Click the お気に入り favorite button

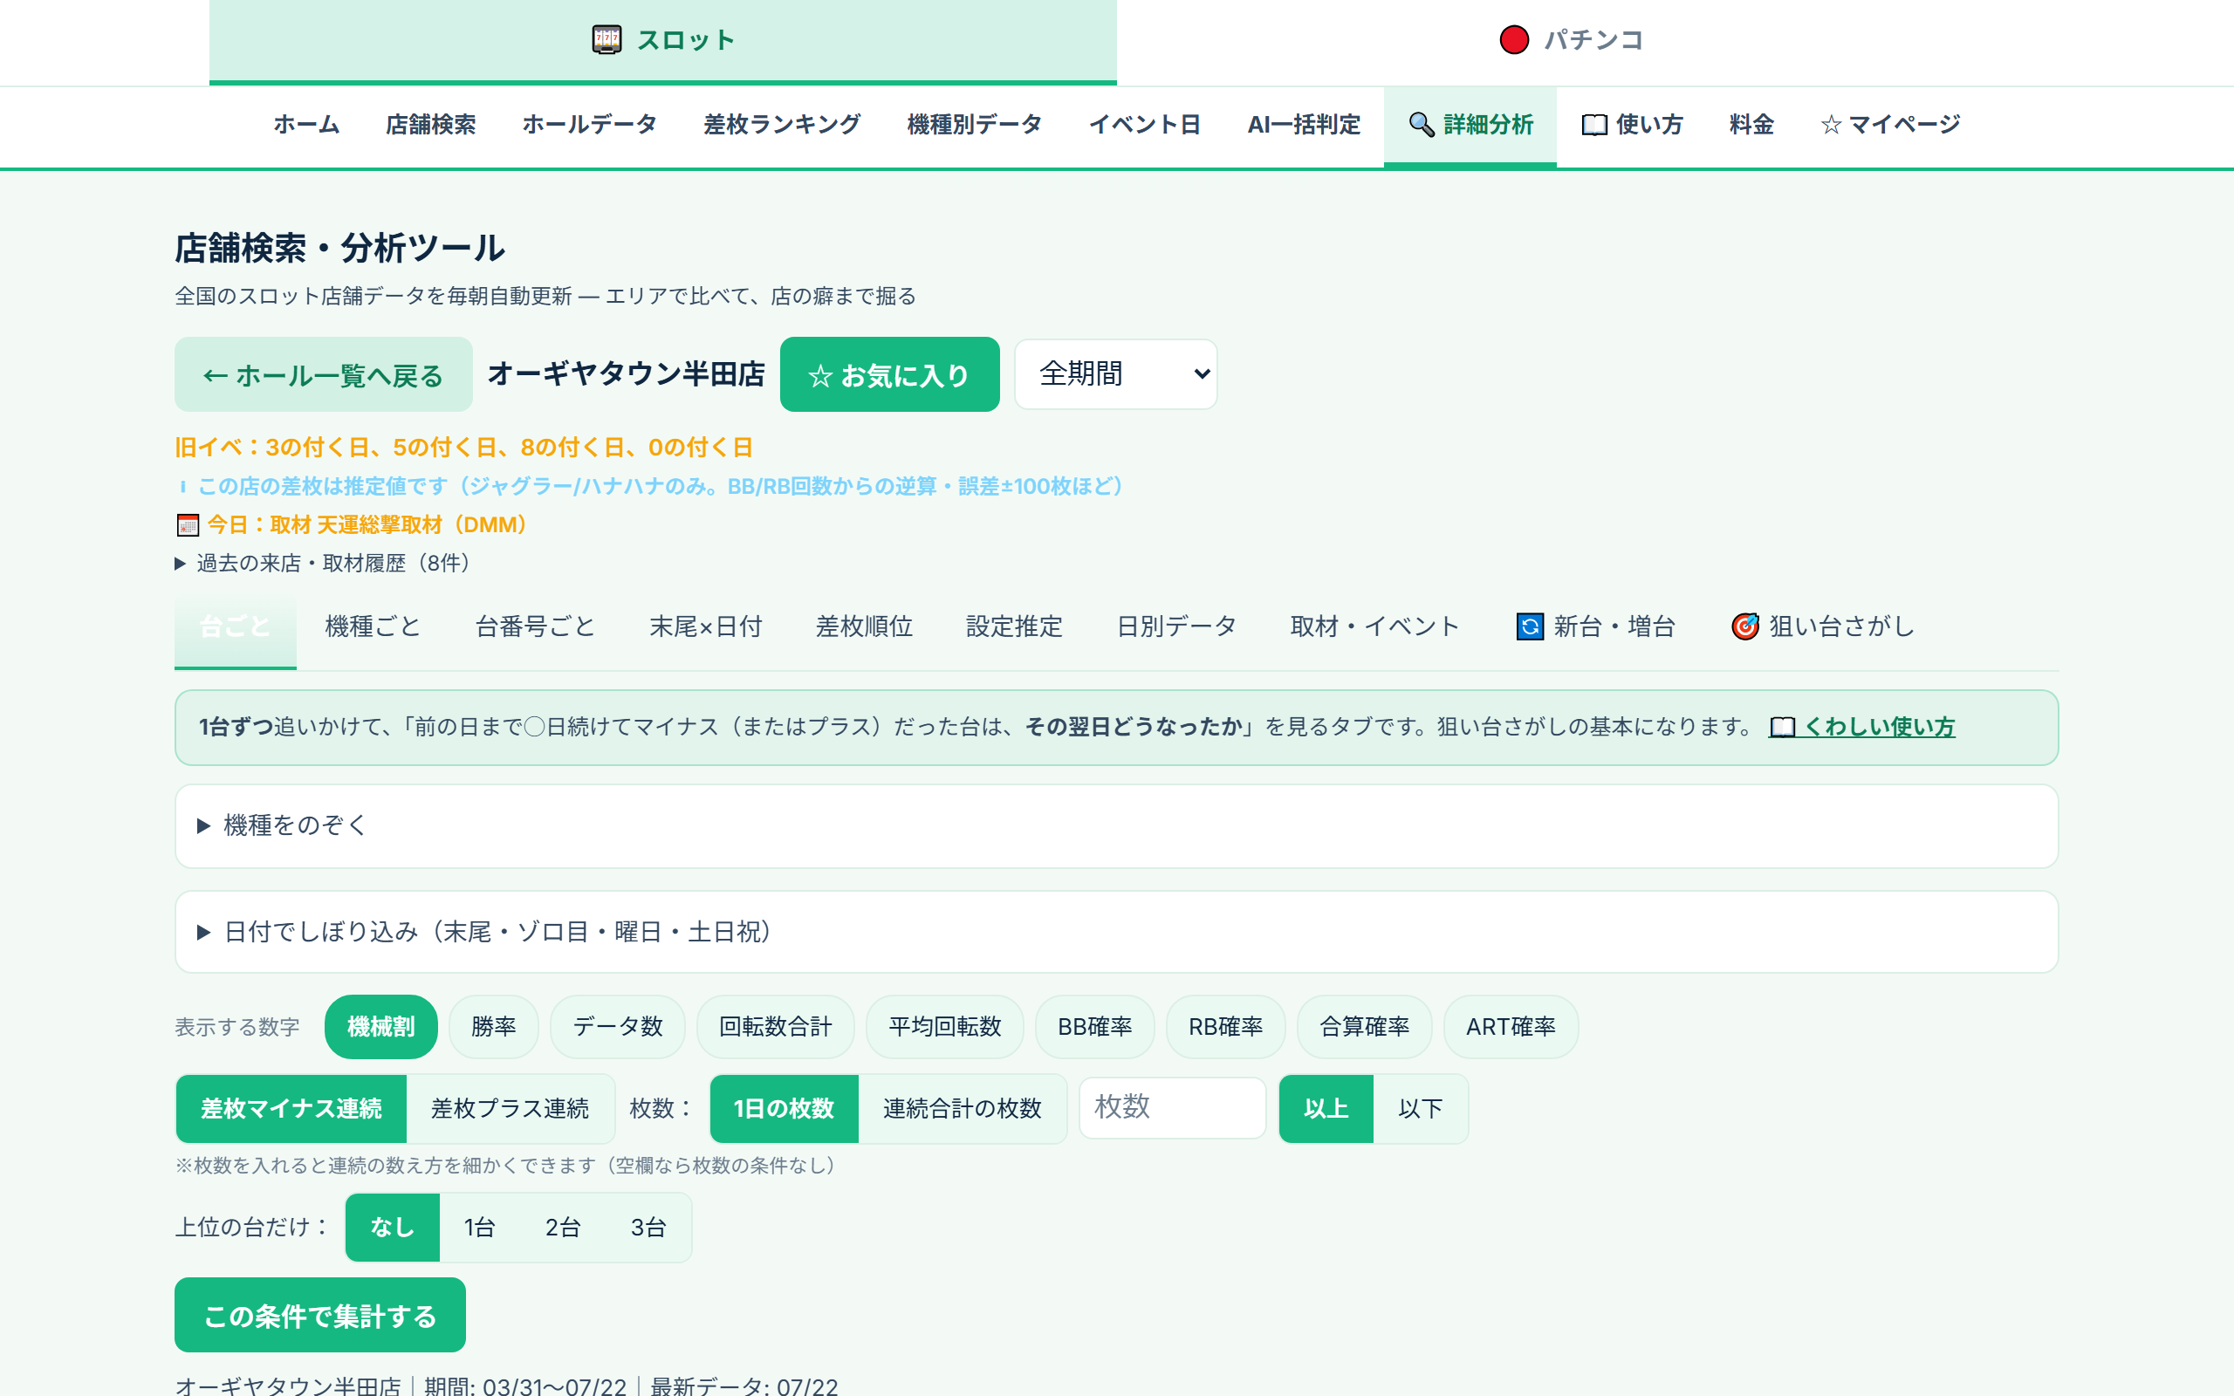pyautogui.click(x=889, y=375)
